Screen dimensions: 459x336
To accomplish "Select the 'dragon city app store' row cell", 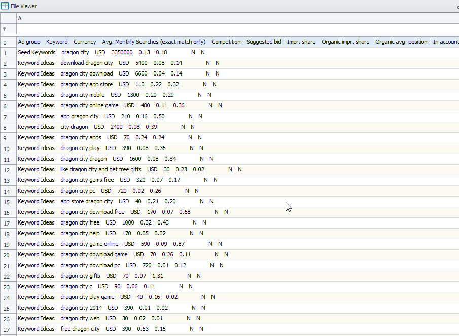I will coord(238,84).
